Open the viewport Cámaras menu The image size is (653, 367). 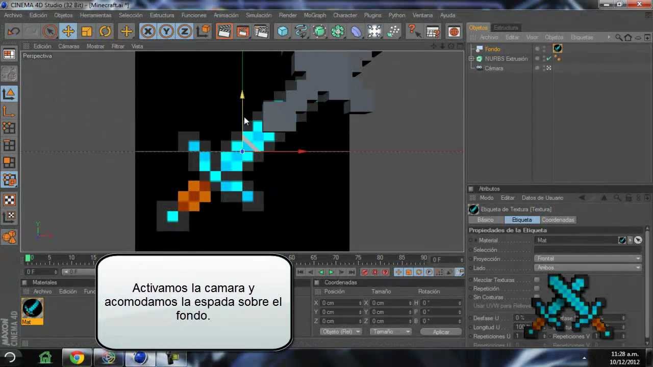click(x=68, y=46)
